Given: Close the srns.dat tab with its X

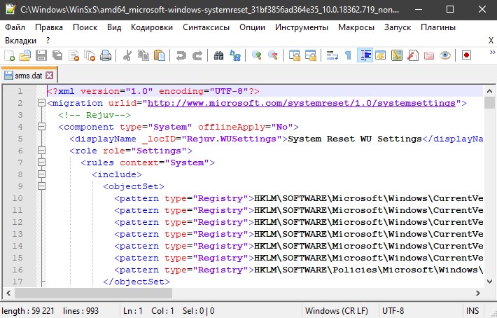Looking at the screenshot, I should pyautogui.click(x=49, y=76).
